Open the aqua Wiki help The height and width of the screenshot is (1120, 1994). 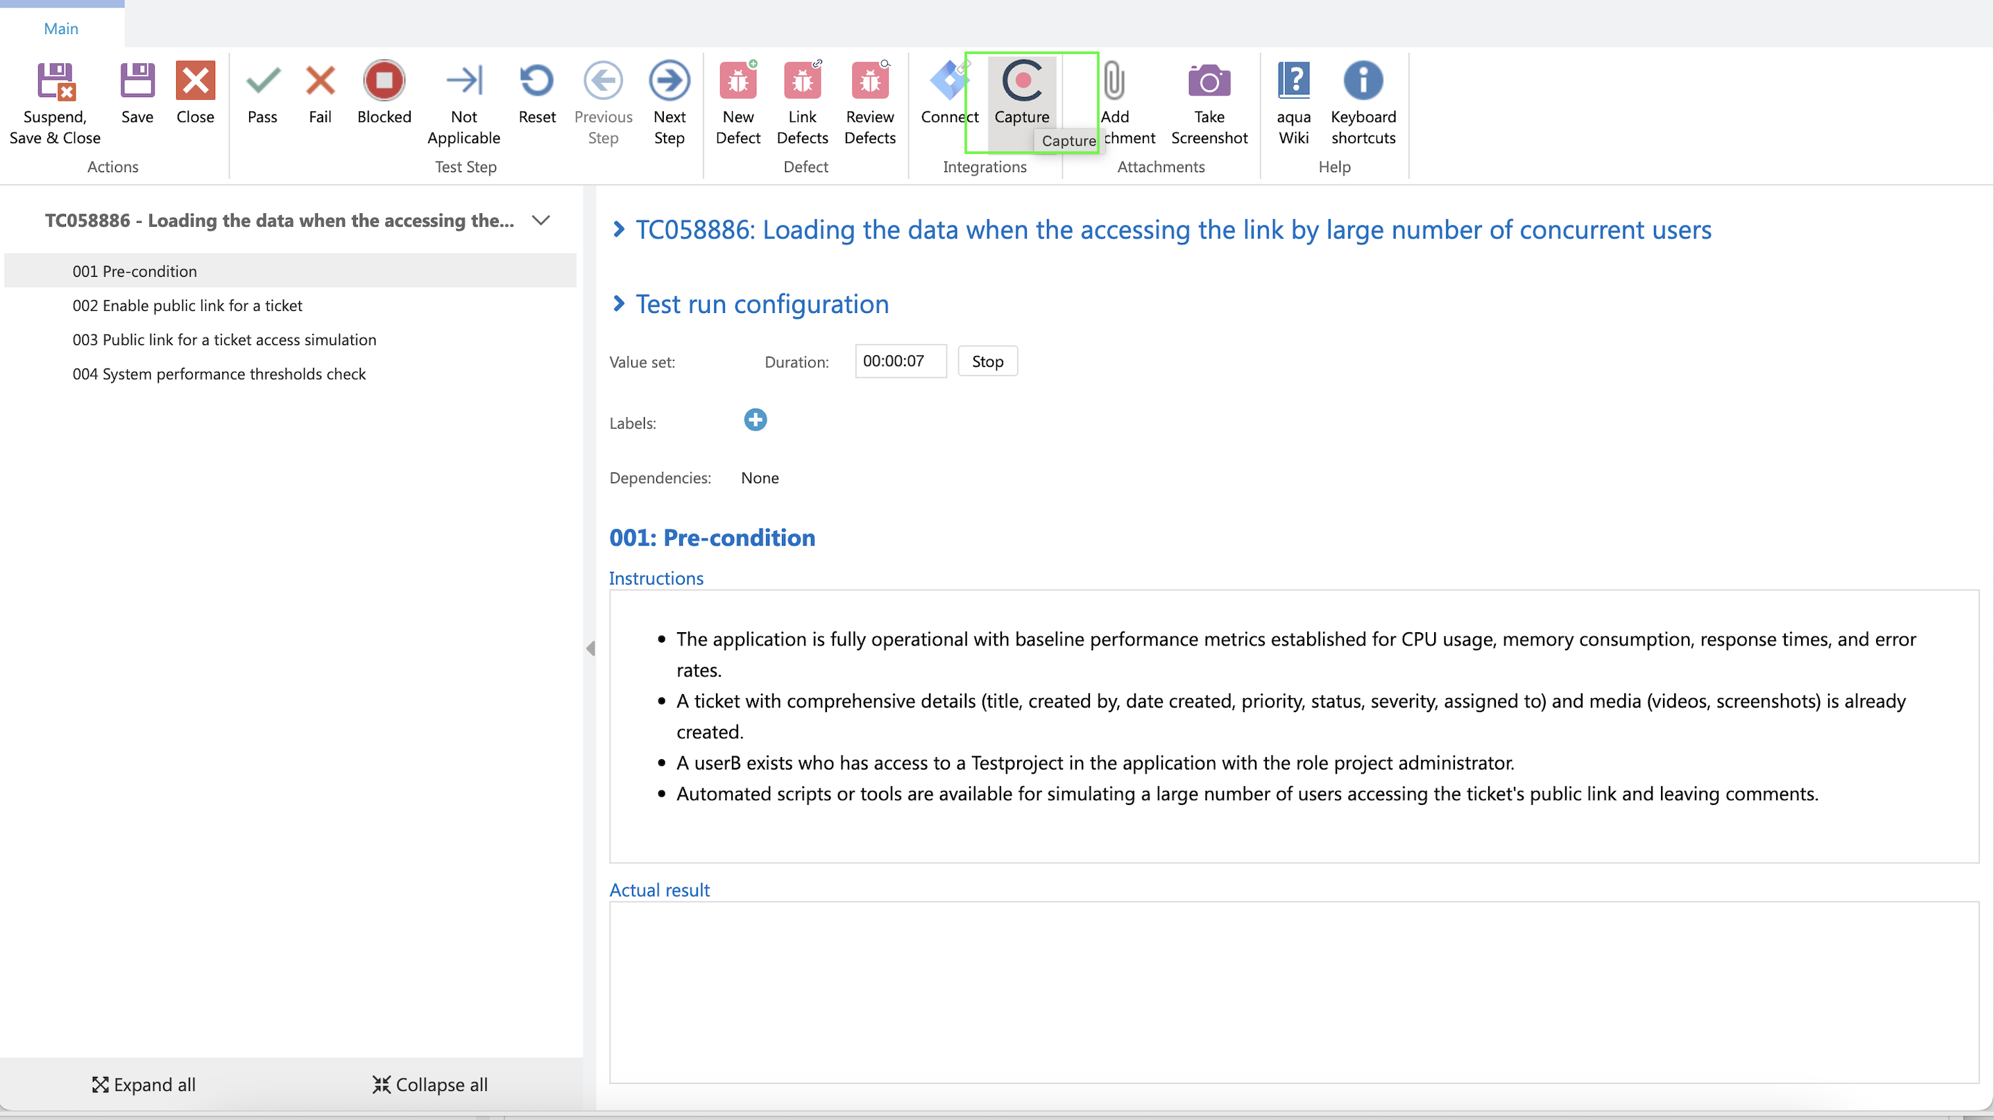[1293, 81]
